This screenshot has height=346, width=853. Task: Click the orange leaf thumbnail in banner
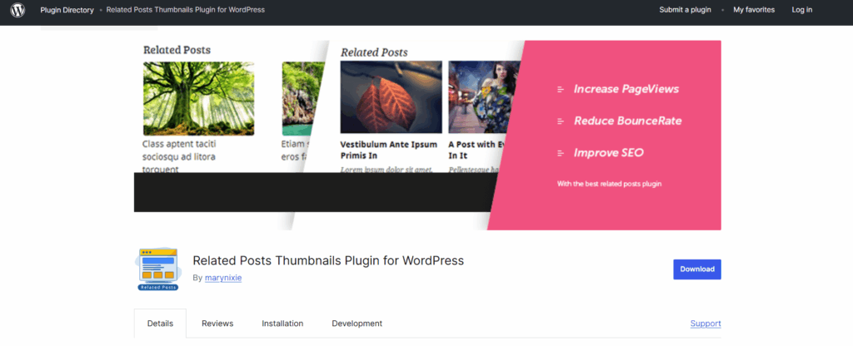(392, 96)
